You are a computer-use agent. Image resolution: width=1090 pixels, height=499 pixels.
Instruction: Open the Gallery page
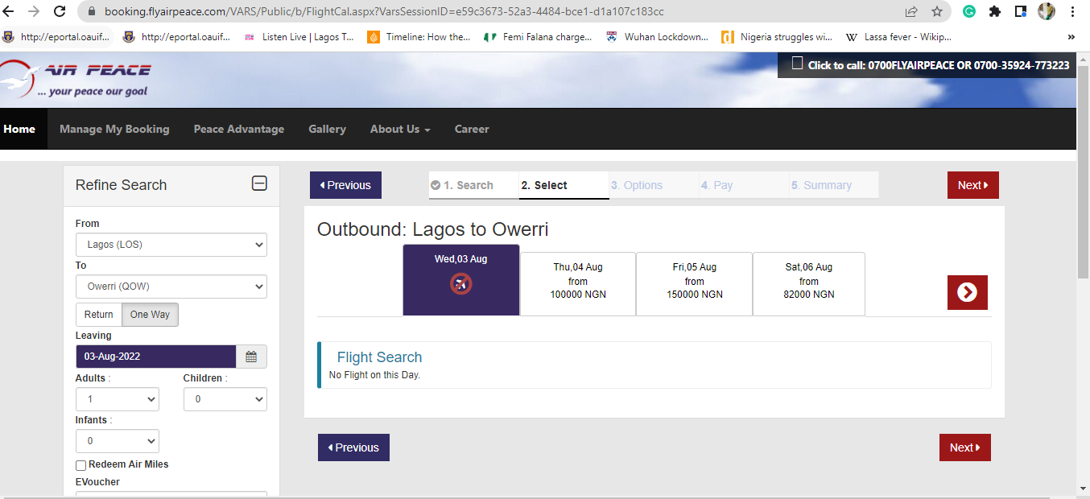point(327,129)
